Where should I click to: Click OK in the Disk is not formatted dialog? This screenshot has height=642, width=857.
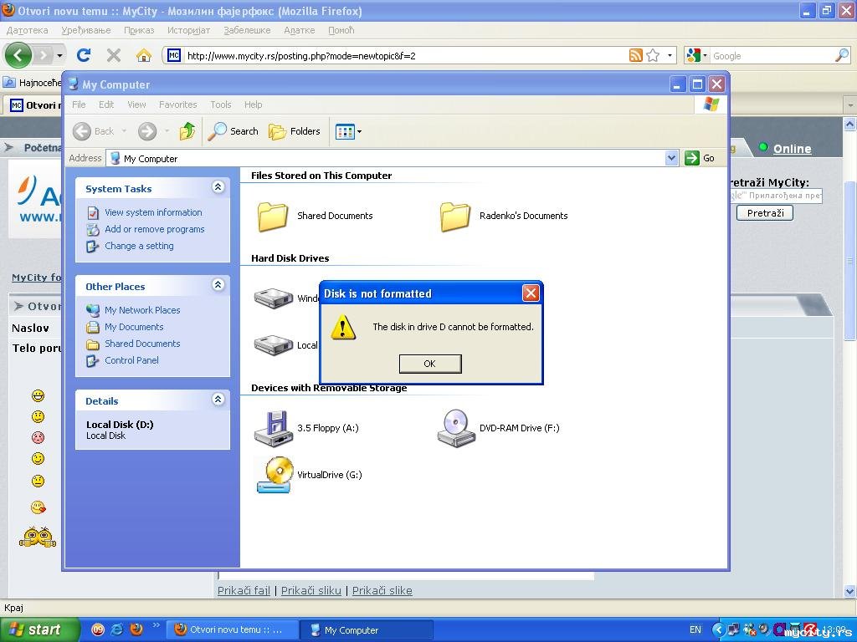430,364
